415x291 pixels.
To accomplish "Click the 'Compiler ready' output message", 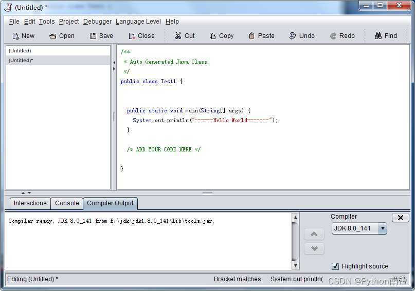I will [x=111, y=221].
